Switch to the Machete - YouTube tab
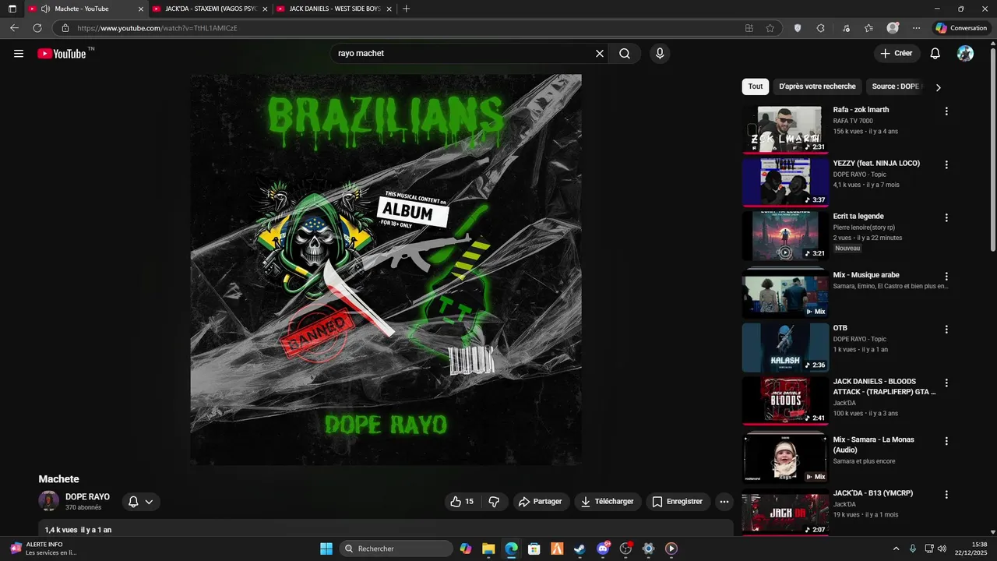The width and height of the screenshot is (997, 561). pyautogui.click(x=86, y=9)
